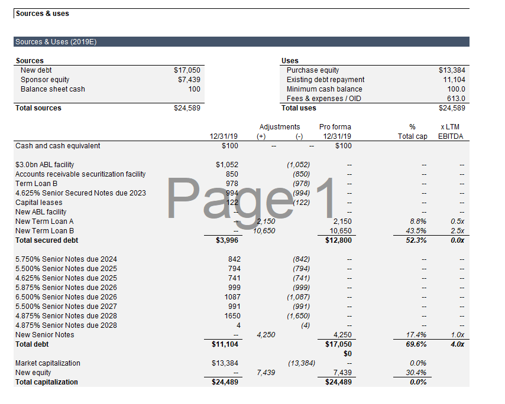Click the 'Purchase equity' label

coord(313,70)
